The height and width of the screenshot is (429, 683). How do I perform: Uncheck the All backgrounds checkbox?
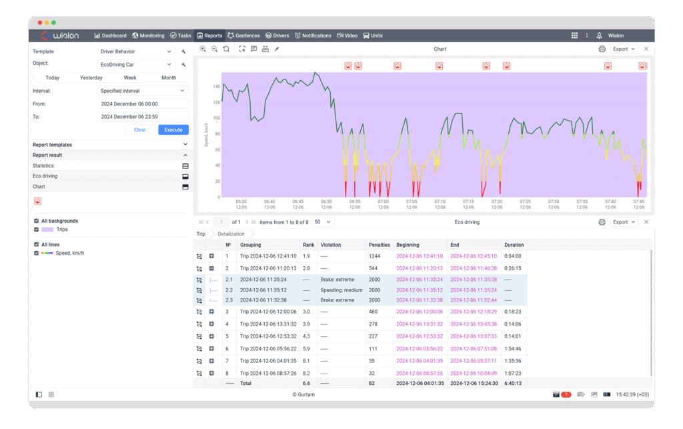(x=36, y=221)
